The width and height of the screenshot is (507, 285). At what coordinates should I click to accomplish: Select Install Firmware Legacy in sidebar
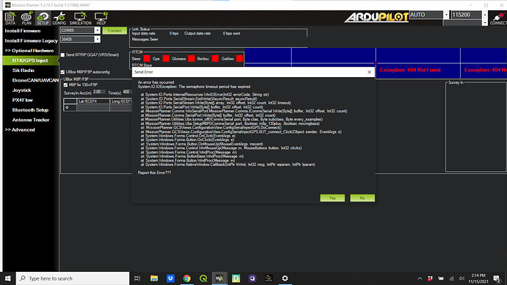(31, 40)
